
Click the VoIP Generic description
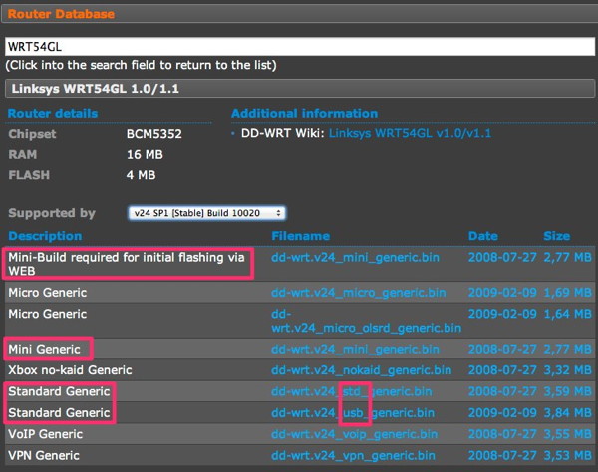click(x=46, y=434)
